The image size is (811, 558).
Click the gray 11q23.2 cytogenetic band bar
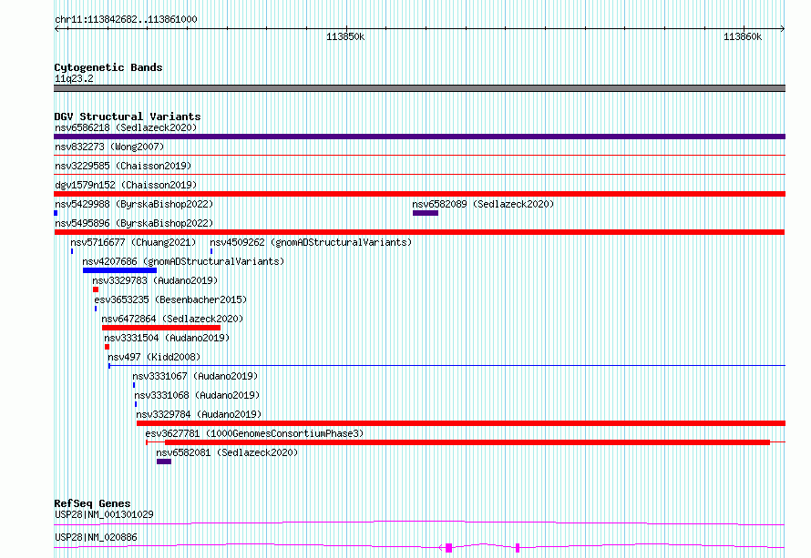[x=419, y=88]
